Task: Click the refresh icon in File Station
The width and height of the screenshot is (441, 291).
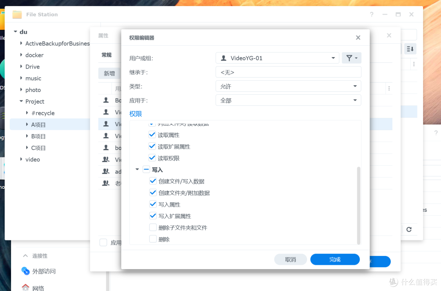Action: pyautogui.click(x=409, y=229)
